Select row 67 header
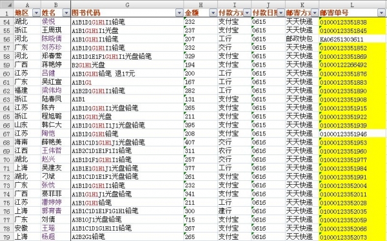The image size is (387, 241). (x=6, y=134)
